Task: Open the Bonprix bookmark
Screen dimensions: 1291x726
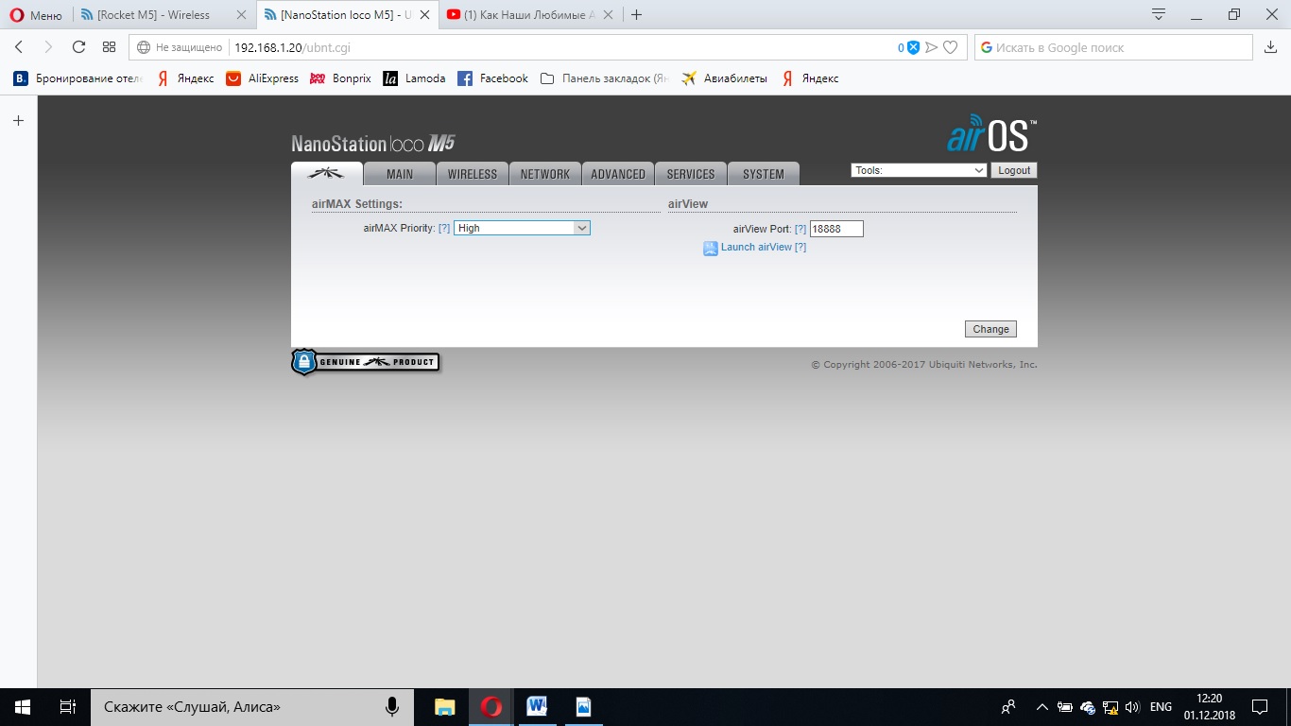Action: coord(340,78)
